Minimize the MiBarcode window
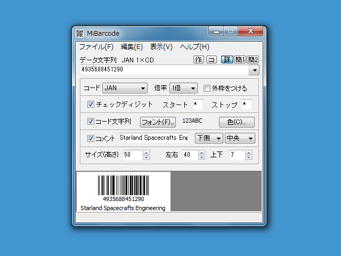 point(216,31)
